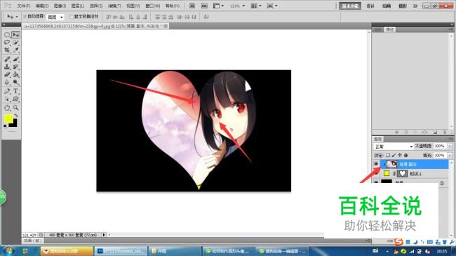Image resolution: width=456 pixels, height=256 pixels.
Task: Launch Mini Bridge from application bar
Action: click(204, 6)
